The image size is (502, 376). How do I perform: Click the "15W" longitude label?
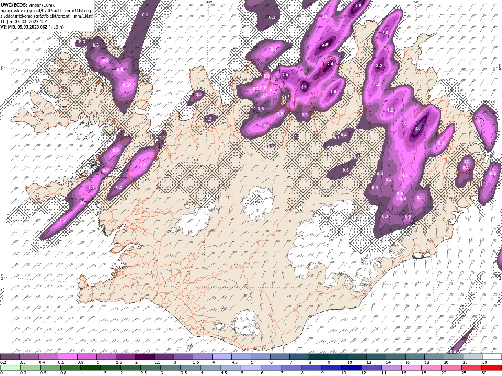coord(415,2)
